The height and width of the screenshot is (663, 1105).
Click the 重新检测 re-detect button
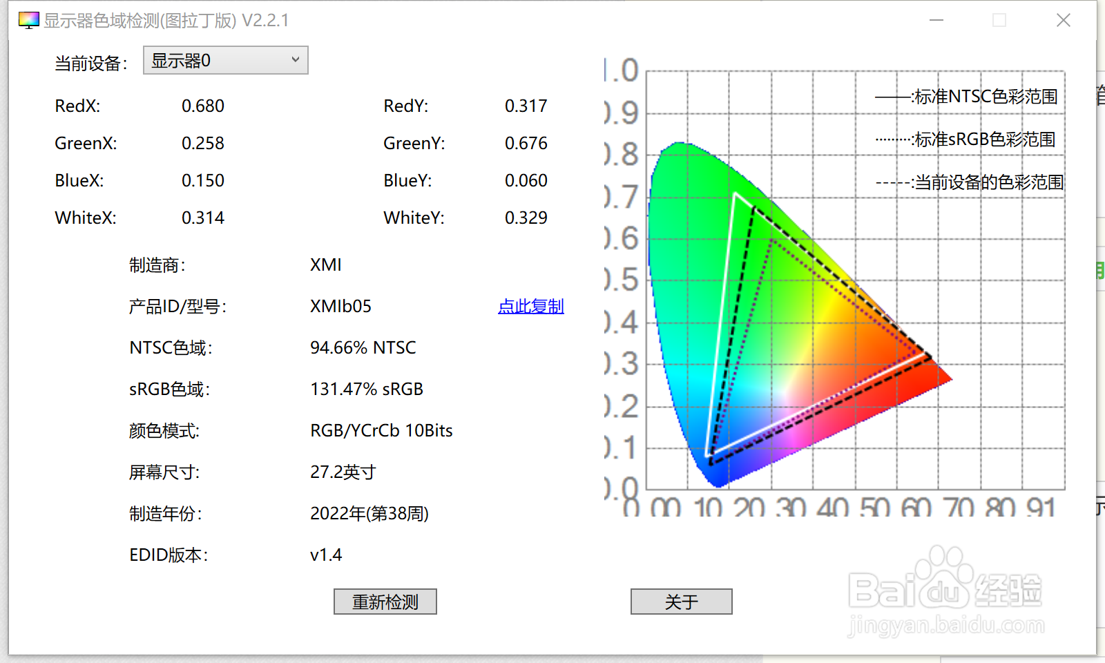pos(385,602)
